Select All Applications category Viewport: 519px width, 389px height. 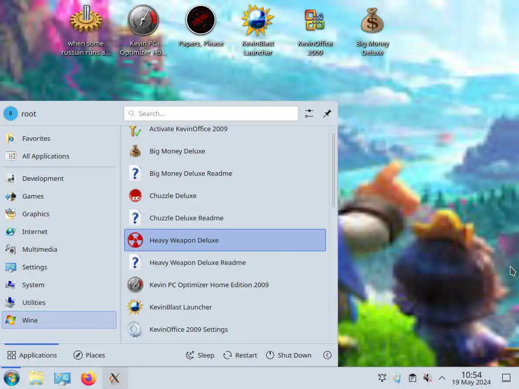(x=59, y=156)
